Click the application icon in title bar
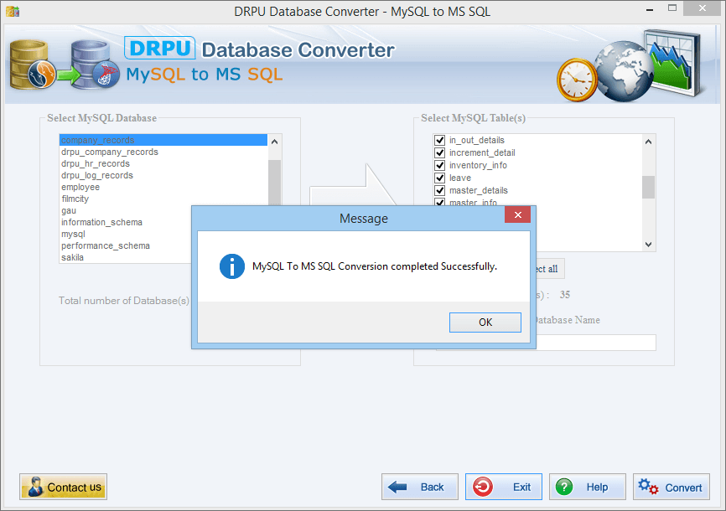The height and width of the screenshot is (511, 726). pos(13,11)
